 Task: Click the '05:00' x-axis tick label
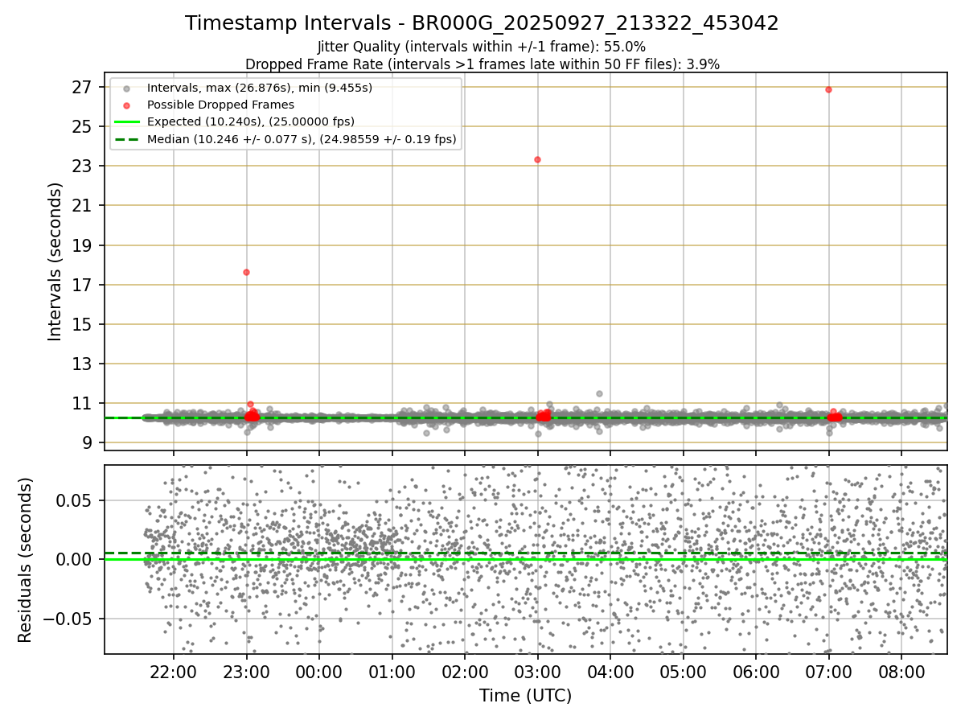tap(683, 672)
